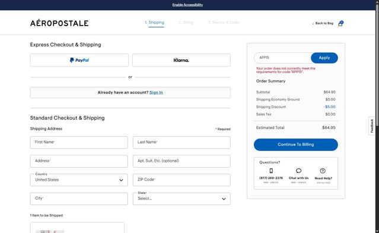This screenshot has width=379, height=233.
Task: Select the 2. Billing step tab
Action: coord(186,23)
